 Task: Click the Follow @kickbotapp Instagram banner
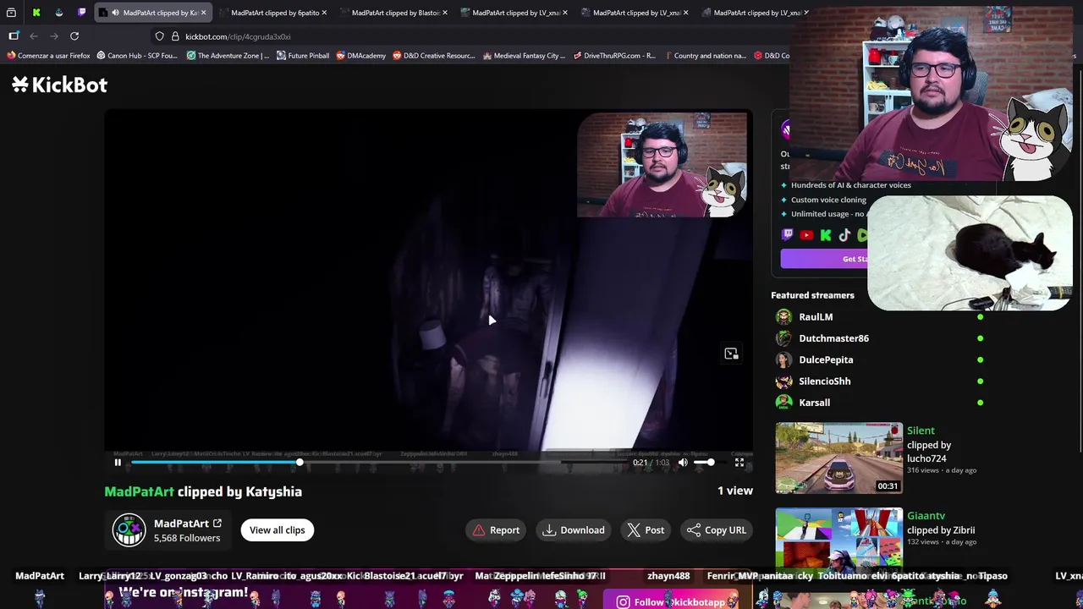672,602
